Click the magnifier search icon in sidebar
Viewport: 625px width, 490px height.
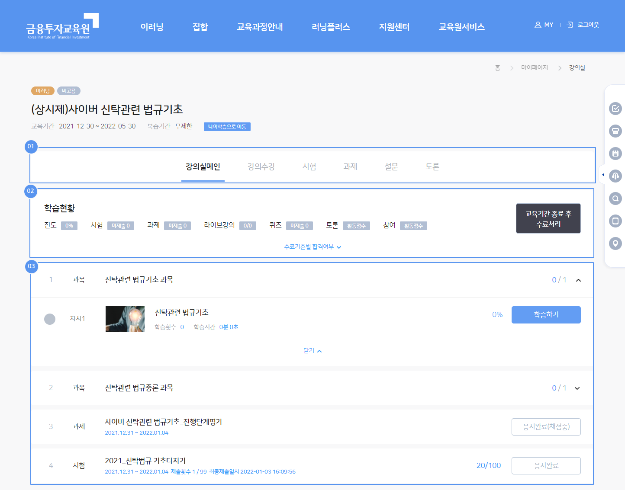click(x=615, y=199)
